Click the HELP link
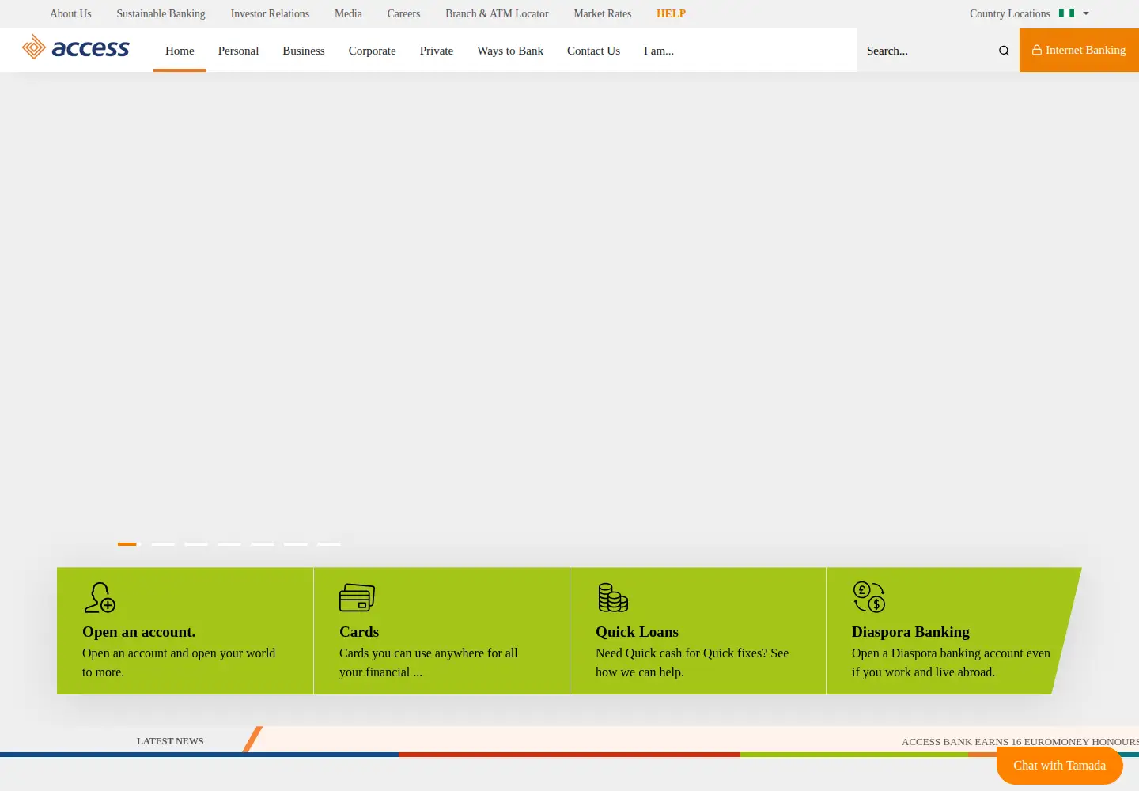 (x=671, y=13)
